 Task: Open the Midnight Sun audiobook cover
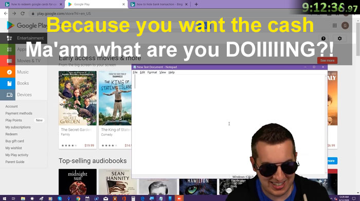(78, 182)
